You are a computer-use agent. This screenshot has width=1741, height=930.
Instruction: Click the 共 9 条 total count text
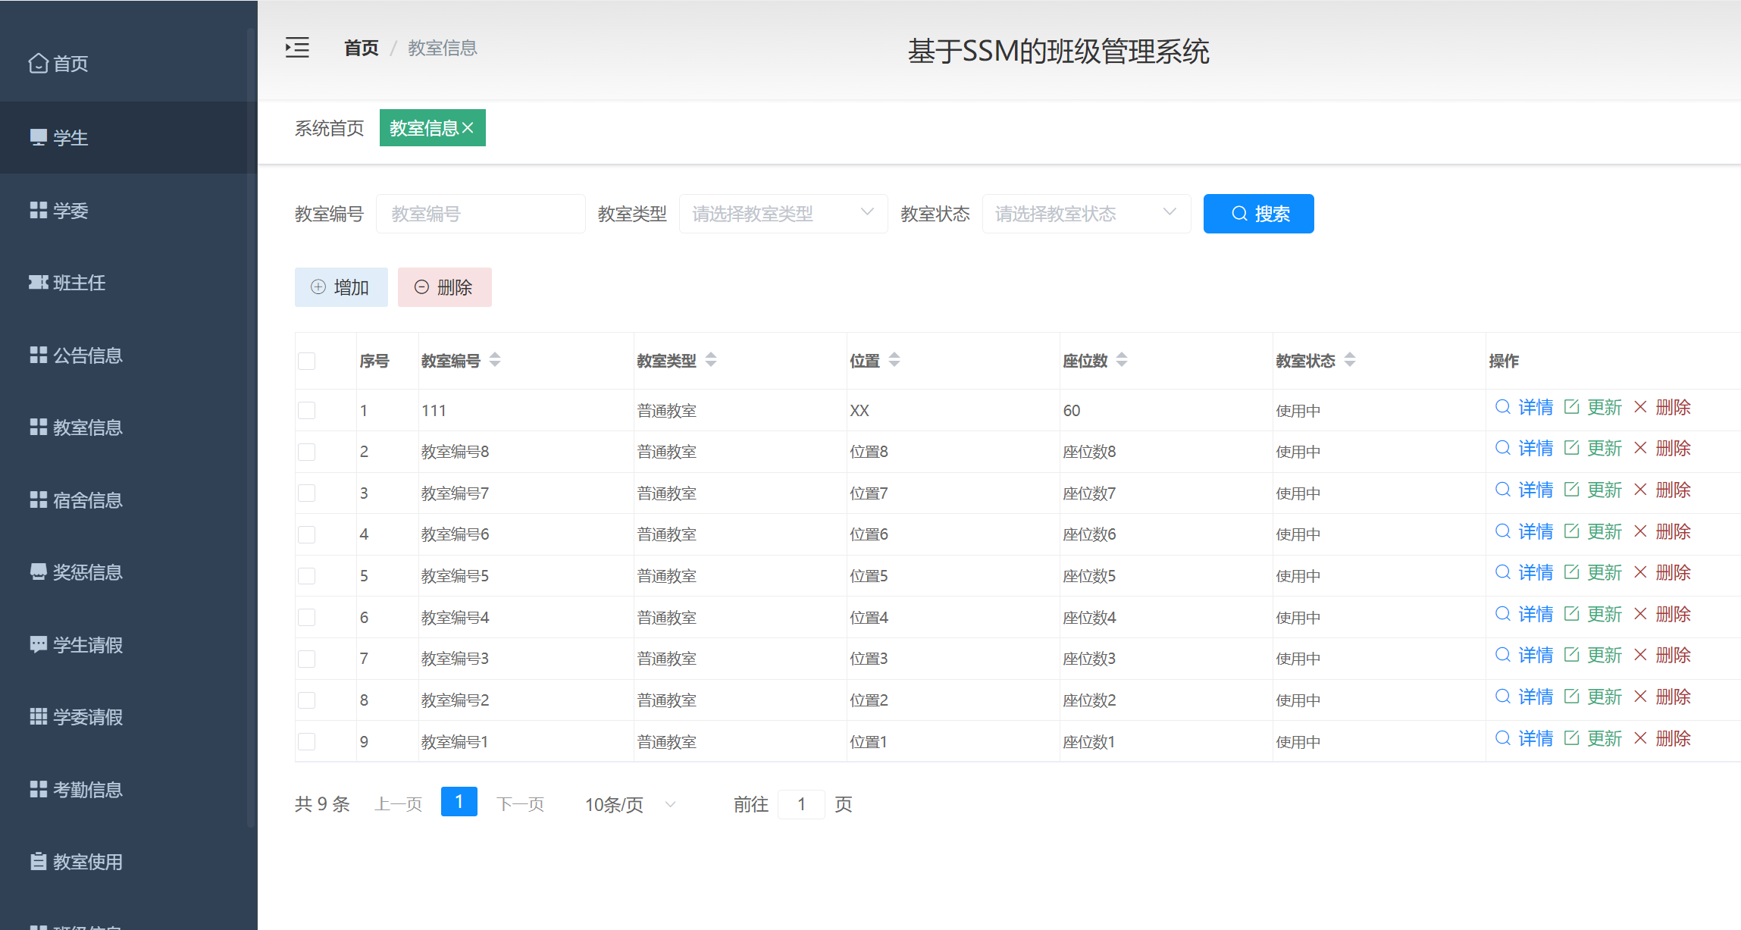(x=322, y=804)
